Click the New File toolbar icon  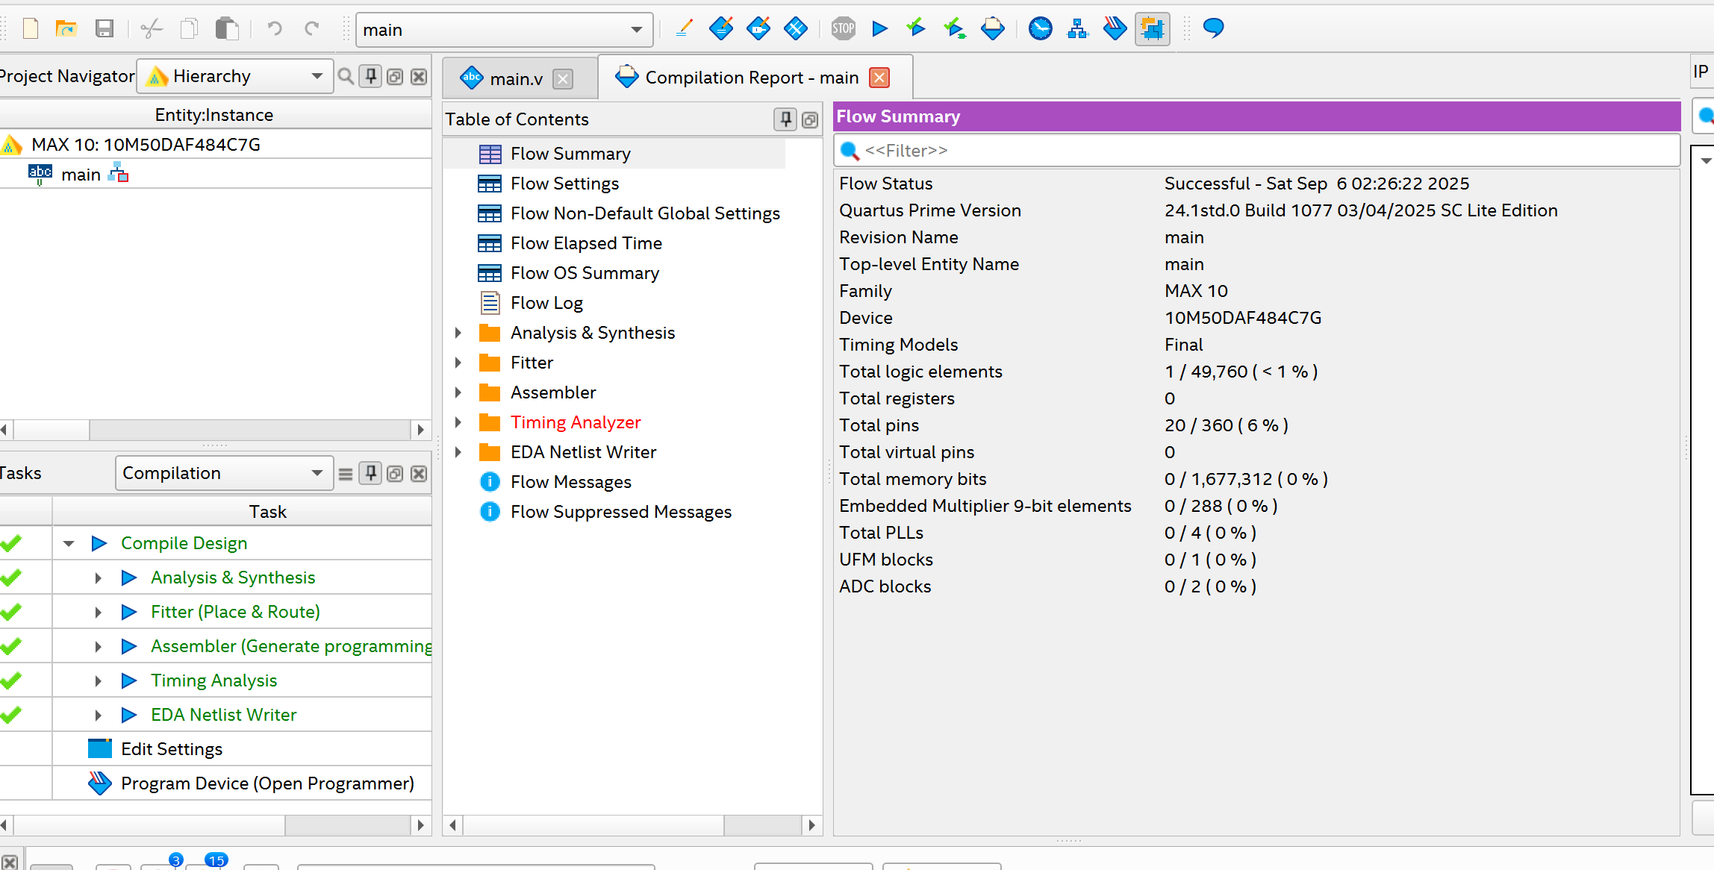click(x=31, y=29)
